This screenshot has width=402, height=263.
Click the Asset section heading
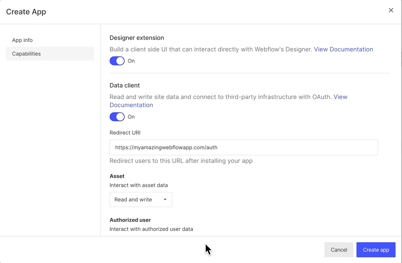(x=117, y=176)
